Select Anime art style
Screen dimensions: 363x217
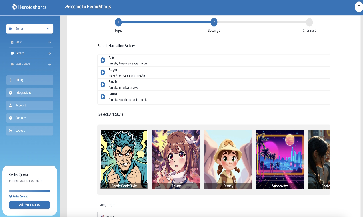click(x=176, y=160)
